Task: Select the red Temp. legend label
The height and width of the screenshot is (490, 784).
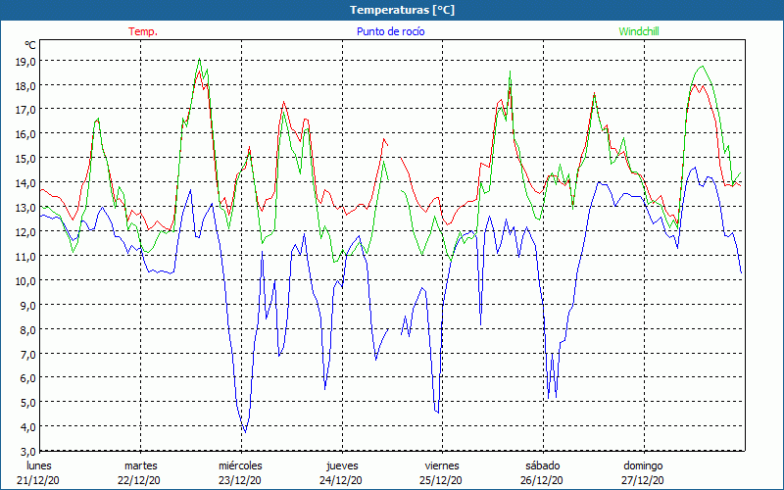Action: click(143, 31)
